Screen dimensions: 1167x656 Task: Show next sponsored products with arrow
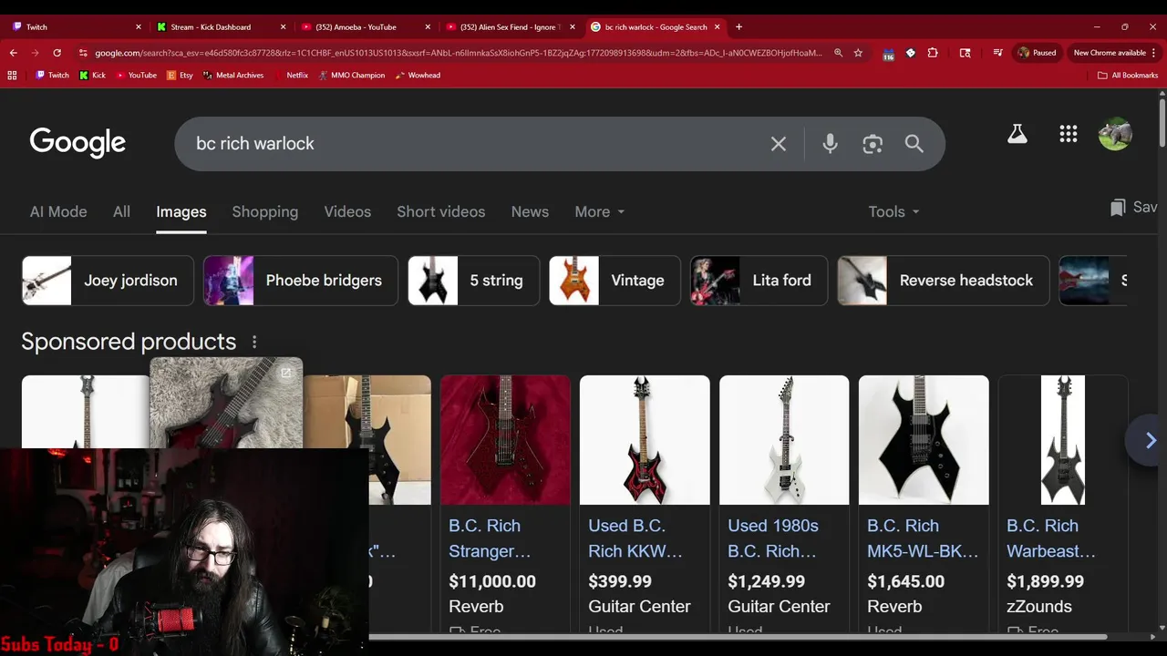(1150, 441)
